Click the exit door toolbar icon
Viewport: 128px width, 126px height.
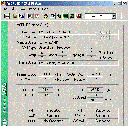click(6, 16)
